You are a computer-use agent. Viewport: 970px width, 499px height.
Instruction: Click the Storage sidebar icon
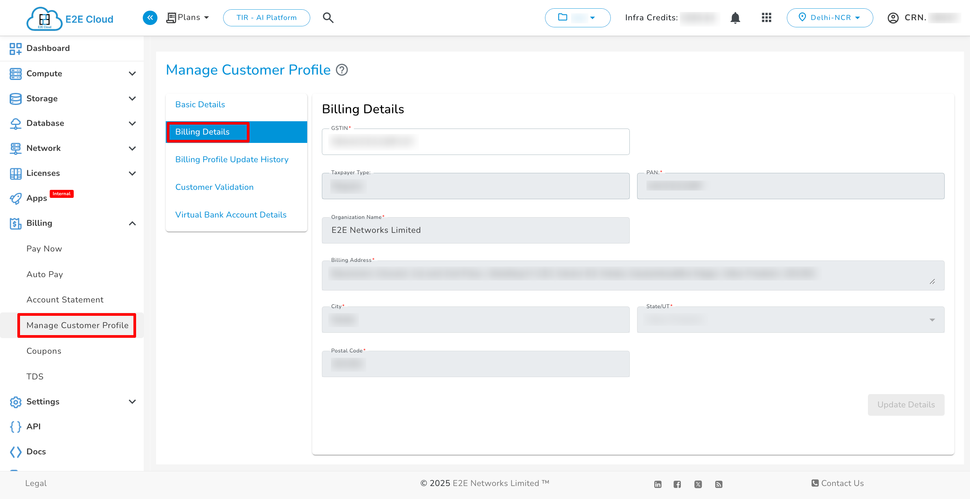click(x=15, y=99)
